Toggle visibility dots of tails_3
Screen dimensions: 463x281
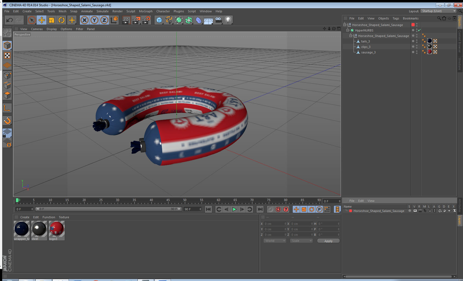[417, 41]
